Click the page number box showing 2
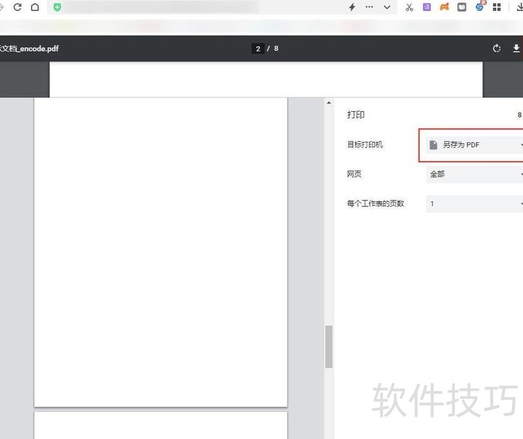 point(258,48)
